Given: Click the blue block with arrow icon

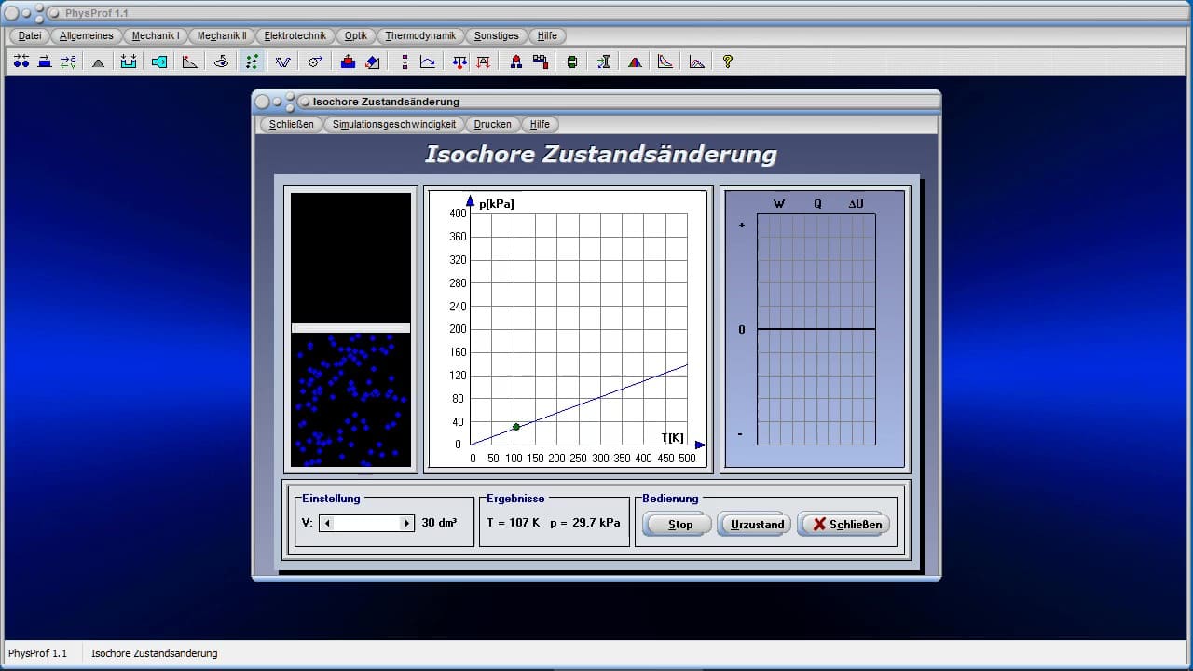Looking at the screenshot, I should [44, 62].
